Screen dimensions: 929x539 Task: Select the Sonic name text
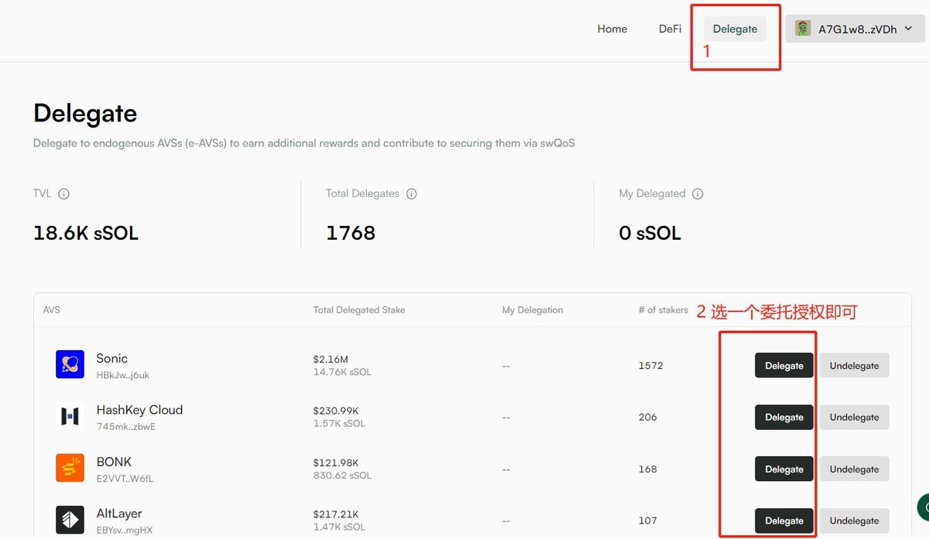tap(112, 358)
